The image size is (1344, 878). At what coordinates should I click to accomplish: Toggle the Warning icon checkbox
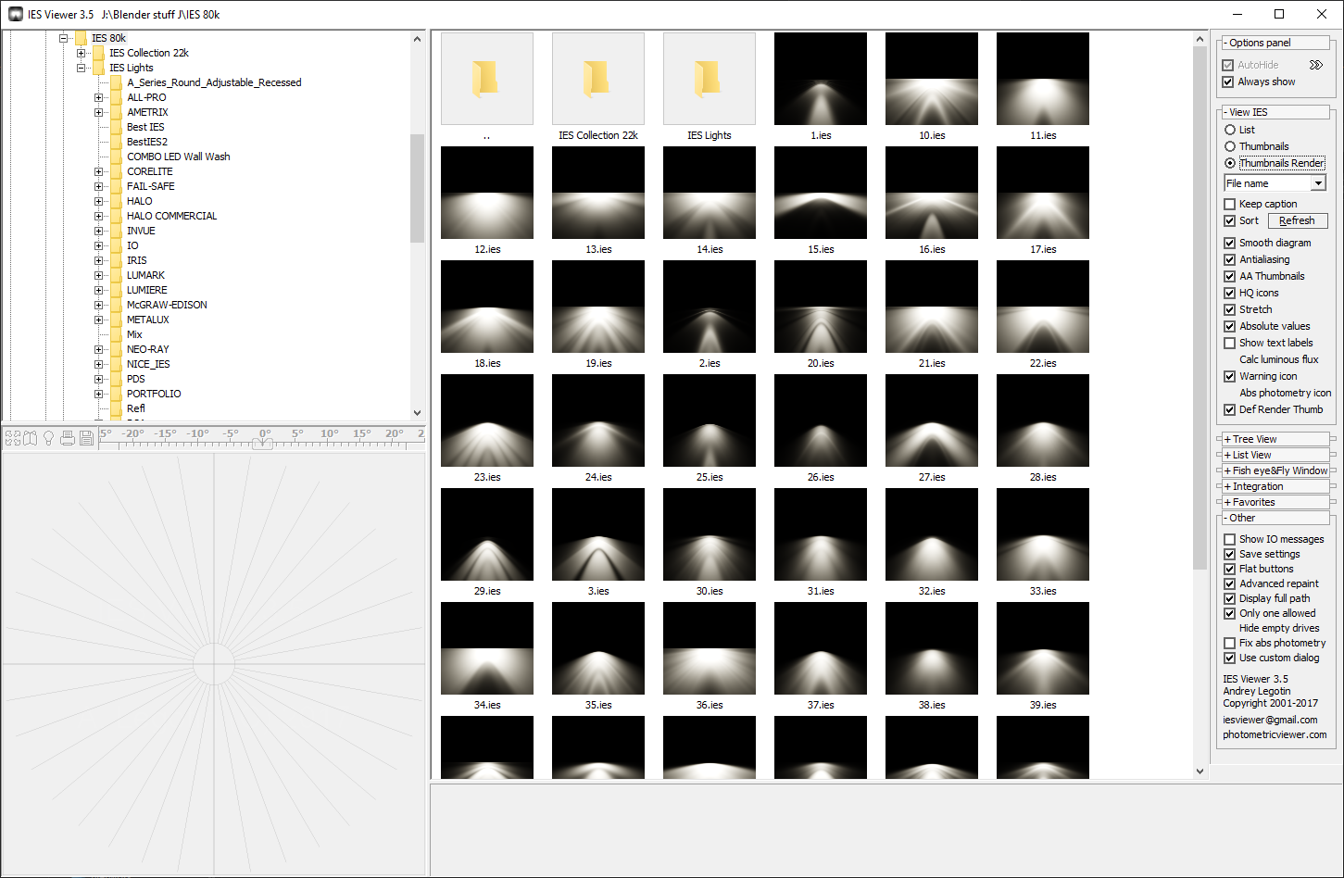tap(1230, 376)
